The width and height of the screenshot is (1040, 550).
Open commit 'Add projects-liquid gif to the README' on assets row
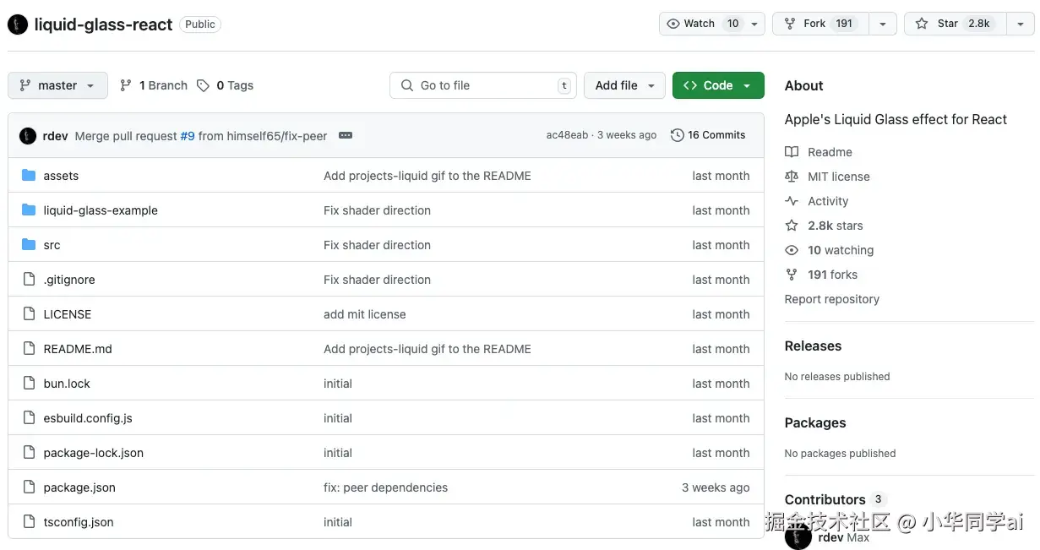[427, 176]
